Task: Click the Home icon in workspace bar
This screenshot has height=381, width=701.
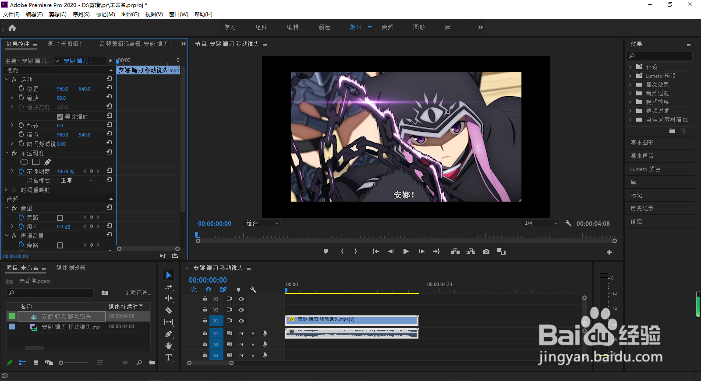Action: point(12,28)
